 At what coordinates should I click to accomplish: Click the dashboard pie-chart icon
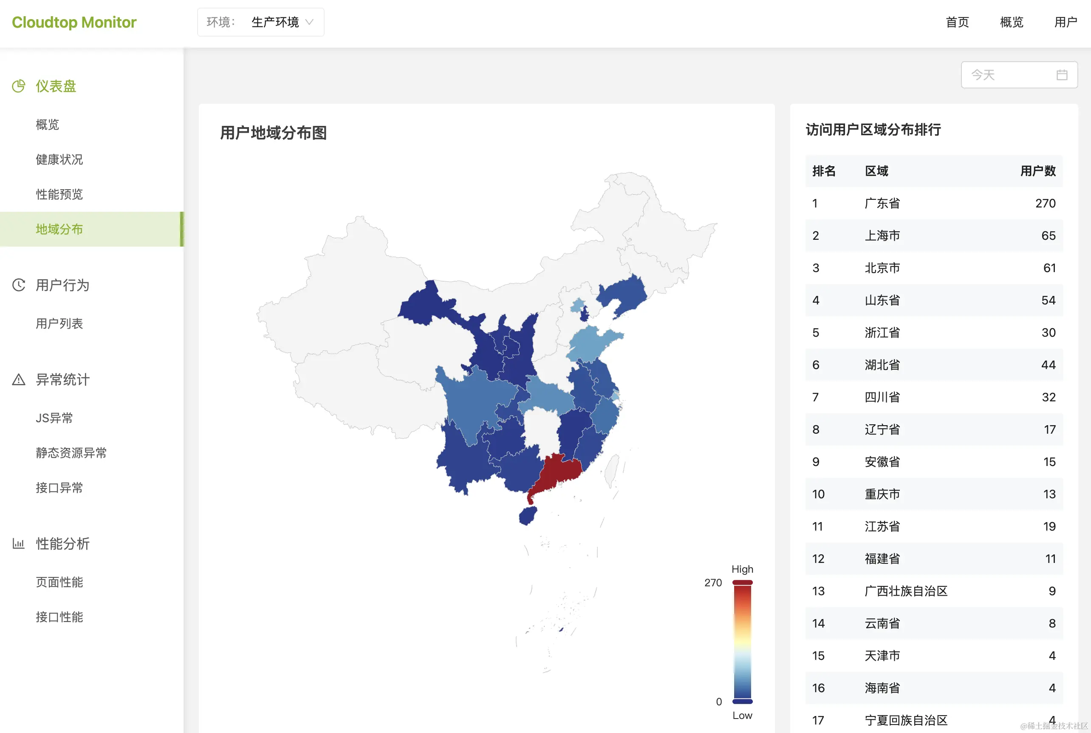[19, 86]
